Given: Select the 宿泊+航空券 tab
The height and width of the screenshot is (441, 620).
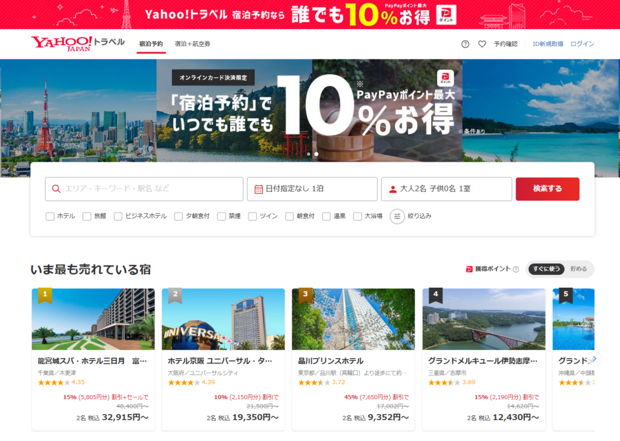Looking at the screenshot, I should (193, 44).
